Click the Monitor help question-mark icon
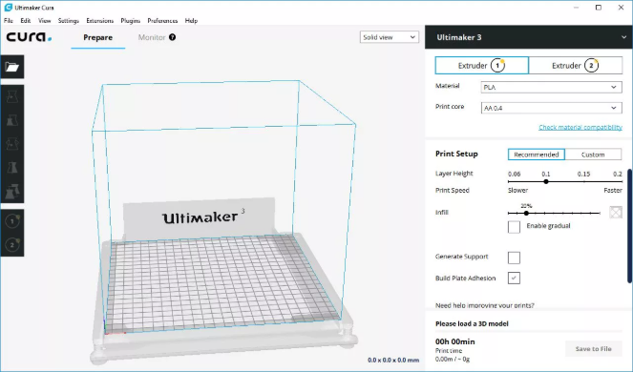The width and height of the screenshot is (633, 372). (173, 37)
